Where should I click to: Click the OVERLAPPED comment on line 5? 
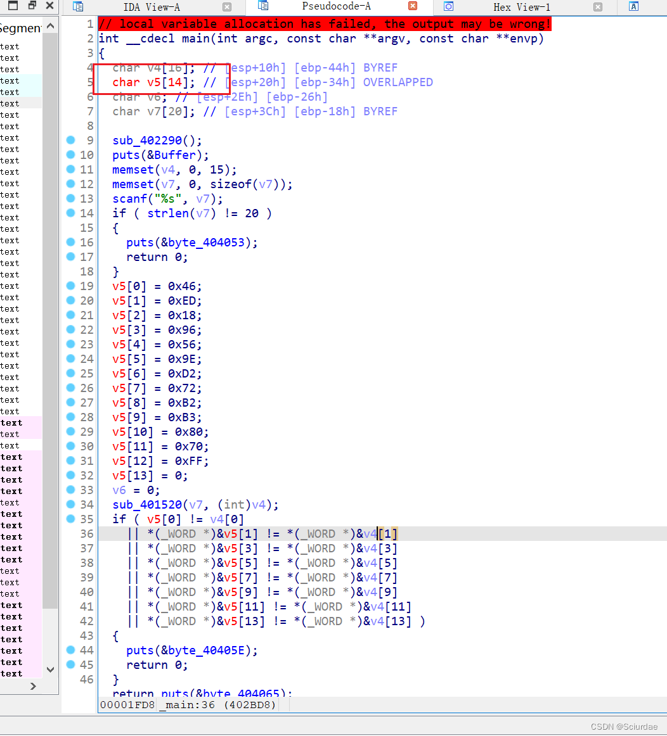[398, 82]
